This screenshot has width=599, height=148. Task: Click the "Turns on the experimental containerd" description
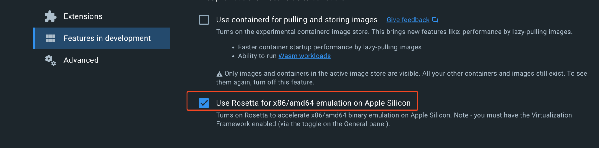click(x=394, y=32)
